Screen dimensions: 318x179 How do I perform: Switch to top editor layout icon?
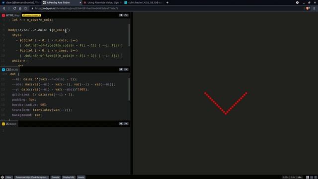point(312,177)
